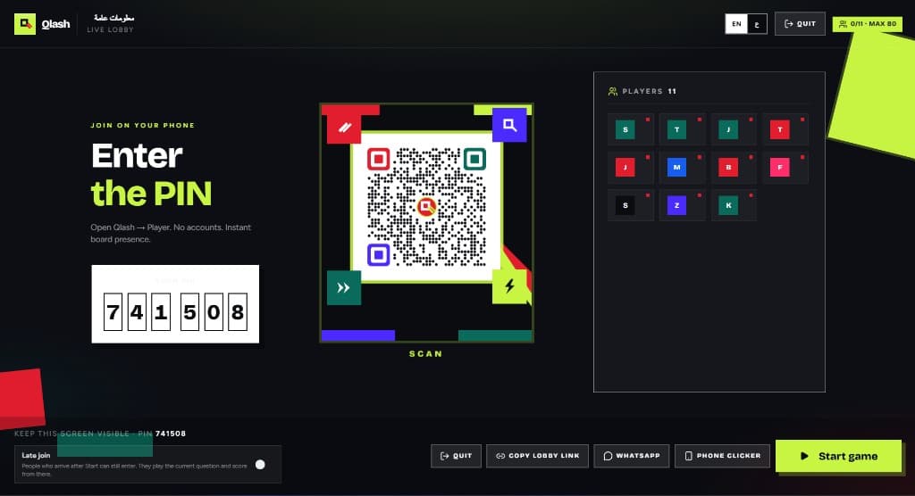The image size is (915, 496).
Task: Click Quit in the top header
Action: tap(800, 24)
